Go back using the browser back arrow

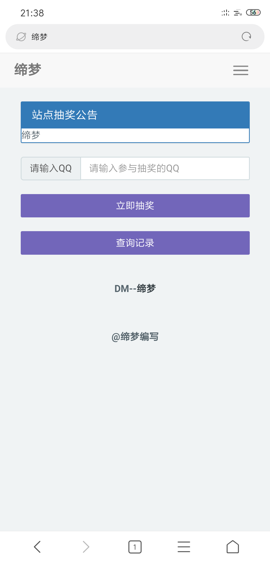coord(37,547)
